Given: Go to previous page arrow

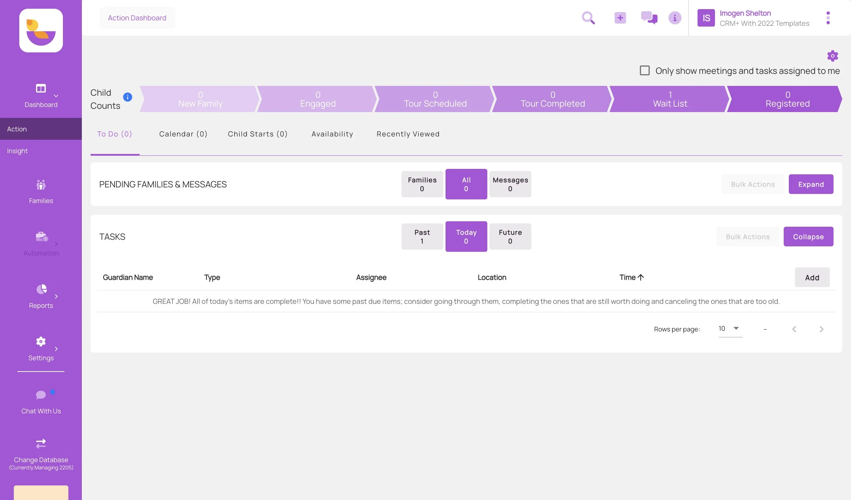Looking at the screenshot, I should pos(794,329).
